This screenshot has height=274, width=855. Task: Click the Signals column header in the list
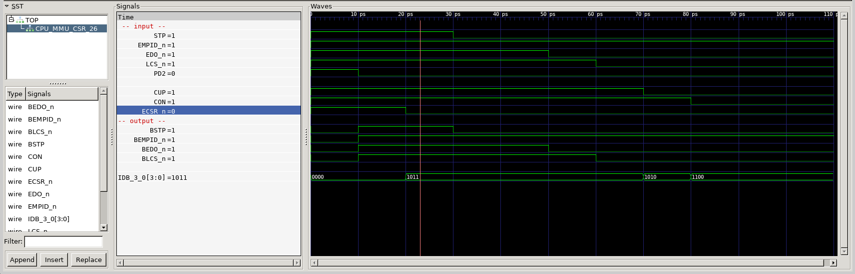(62, 94)
